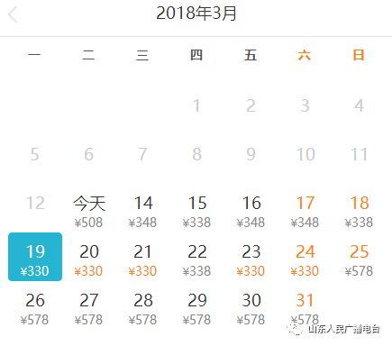Select March 14 priced ¥348
The image size is (392, 346).
point(143,212)
